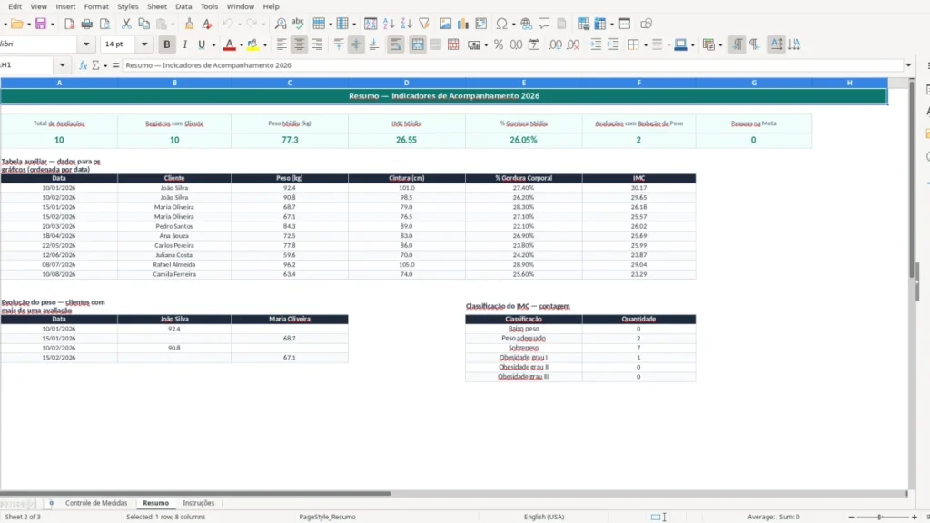Screen dimensions: 930x523
Task: Toggle Merge and Center Cells
Action: coord(418,44)
